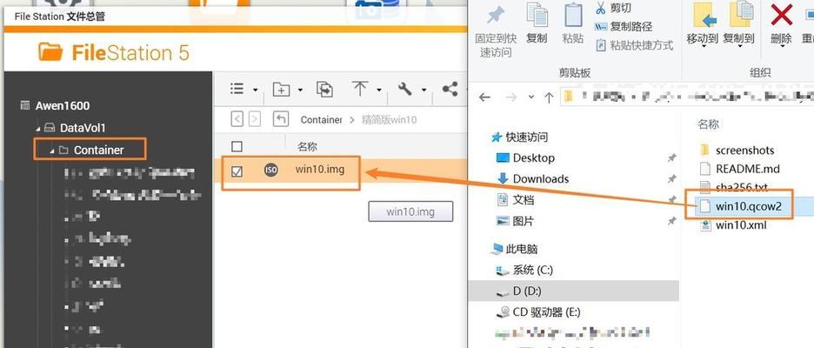This screenshot has width=814, height=348.
Task: Click the ISO icon of win10.img
Action: pyautogui.click(x=270, y=170)
